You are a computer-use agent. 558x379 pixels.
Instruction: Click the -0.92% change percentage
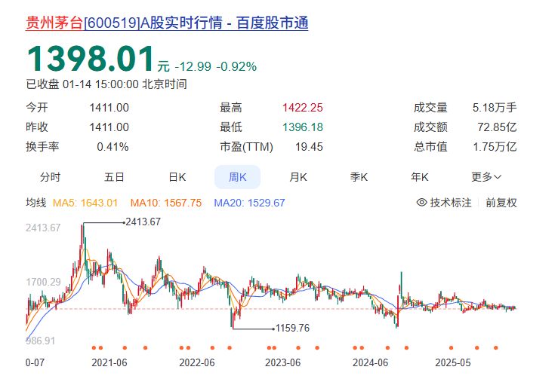[236, 66]
